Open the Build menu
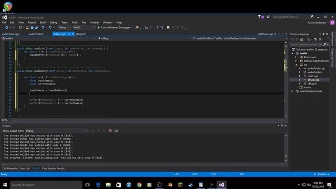This screenshot has width=336, height=189. coord(43,23)
